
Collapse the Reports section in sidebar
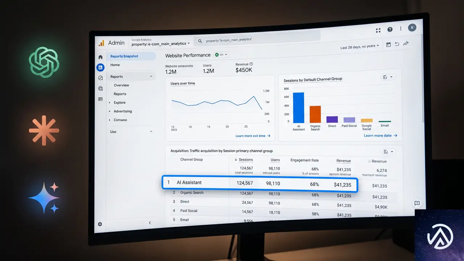point(151,76)
